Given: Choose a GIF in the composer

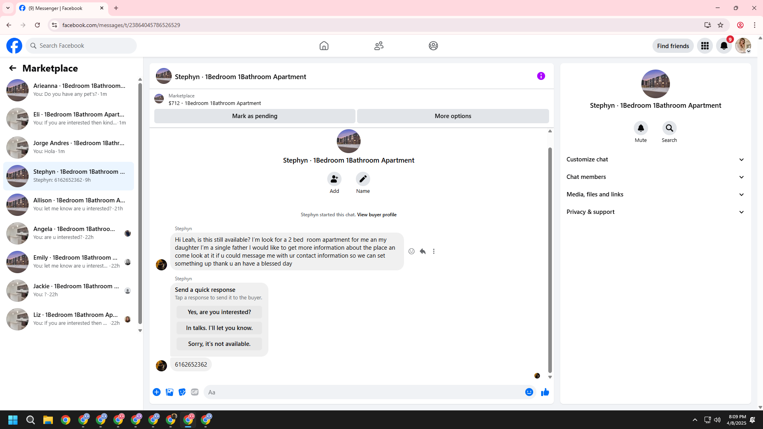Looking at the screenshot, I should click(195, 392).
